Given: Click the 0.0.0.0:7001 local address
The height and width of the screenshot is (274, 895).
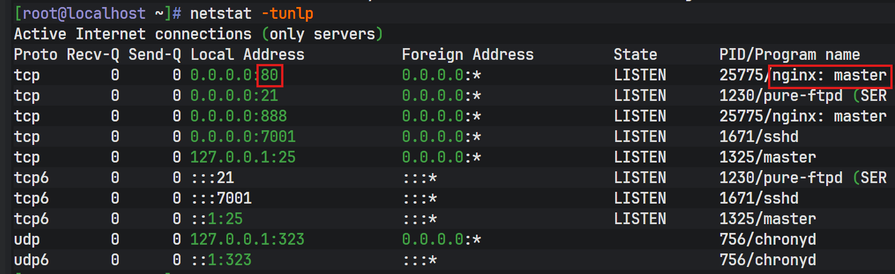Looking at the screenshot, I should point(243,137).
